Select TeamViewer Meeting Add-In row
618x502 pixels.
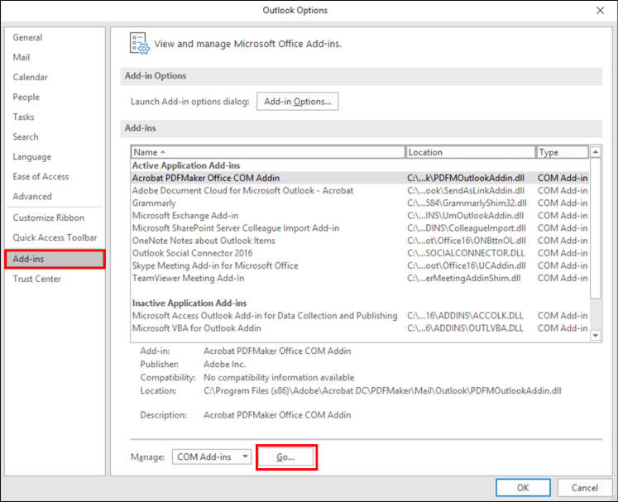[x=360, y=279]
